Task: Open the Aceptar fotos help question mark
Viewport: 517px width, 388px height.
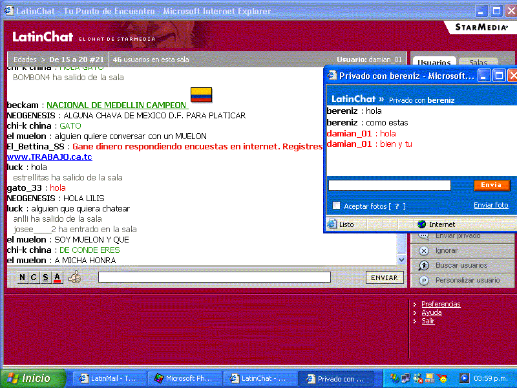Action: (397, 206)
